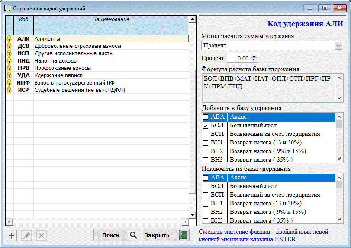
Task: Click the Поиск search button
Action: (x=117, y=235)
